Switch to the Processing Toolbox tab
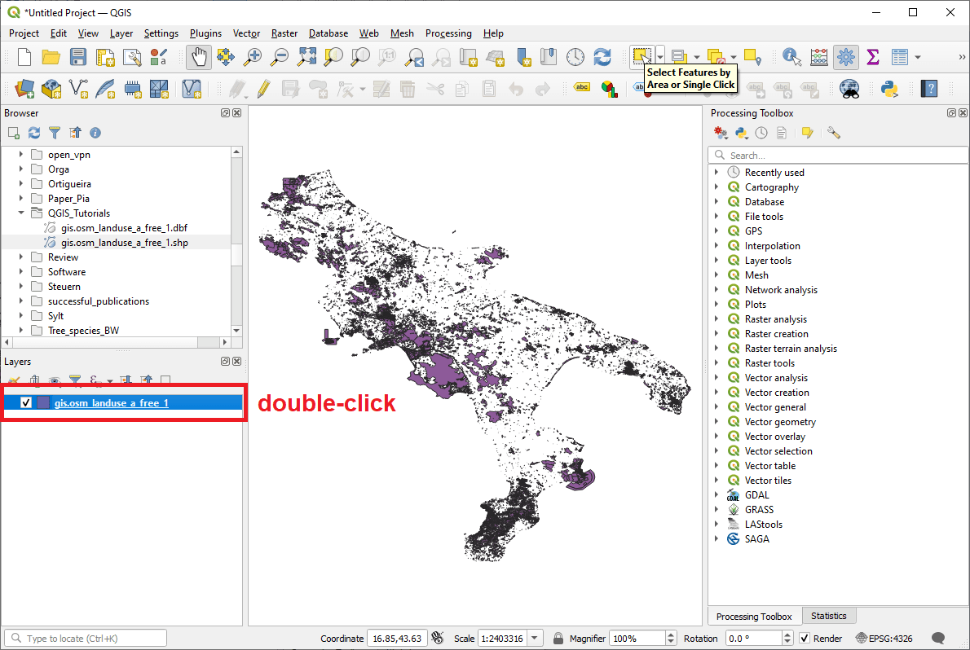 coord(754,617)
